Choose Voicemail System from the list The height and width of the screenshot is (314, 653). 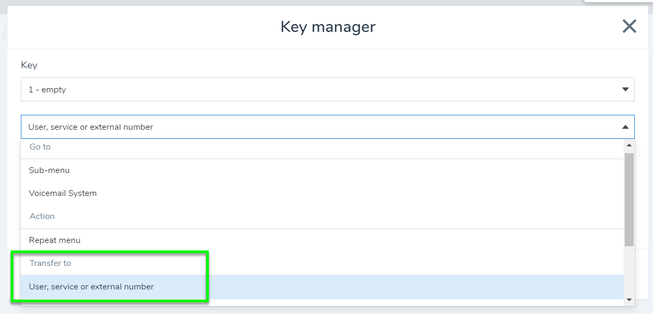63,193
